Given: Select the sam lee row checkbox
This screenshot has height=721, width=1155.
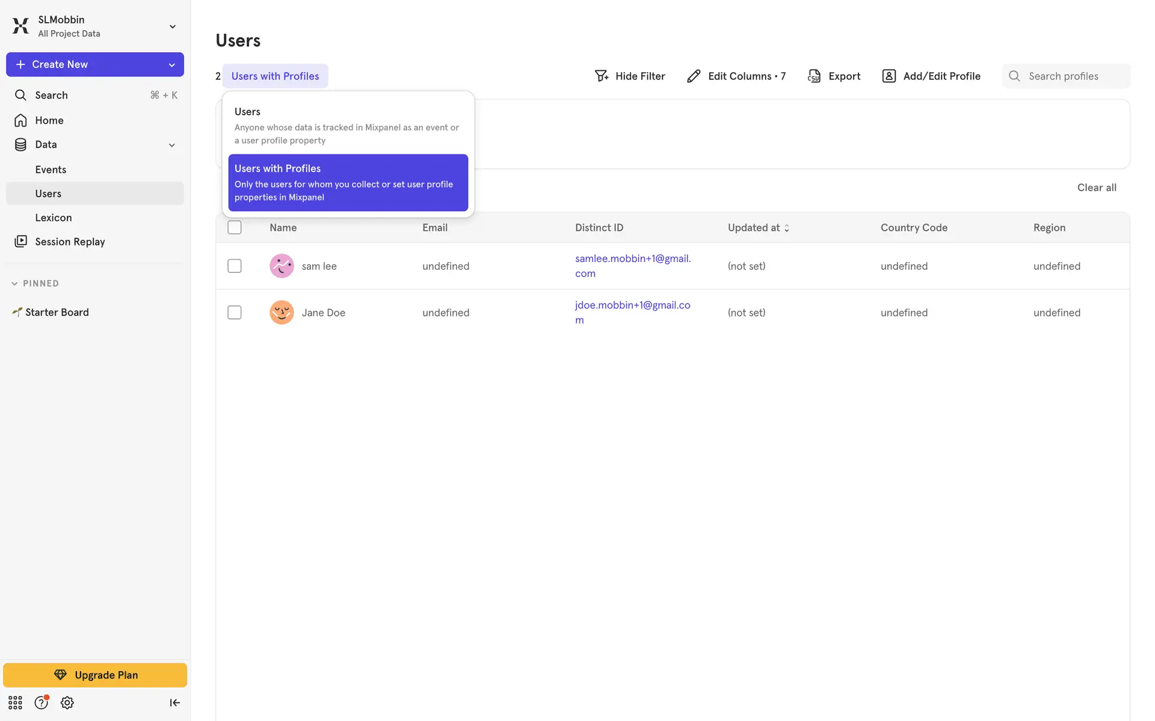Looking at the screenshot, I should pyautogui.click(x=235, y=266).
